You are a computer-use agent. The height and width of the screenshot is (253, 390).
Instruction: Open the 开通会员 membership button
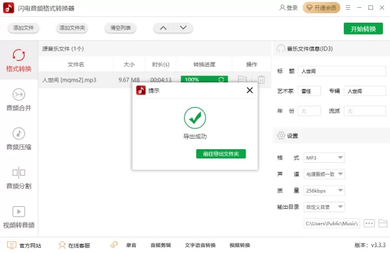pos(321,8)
